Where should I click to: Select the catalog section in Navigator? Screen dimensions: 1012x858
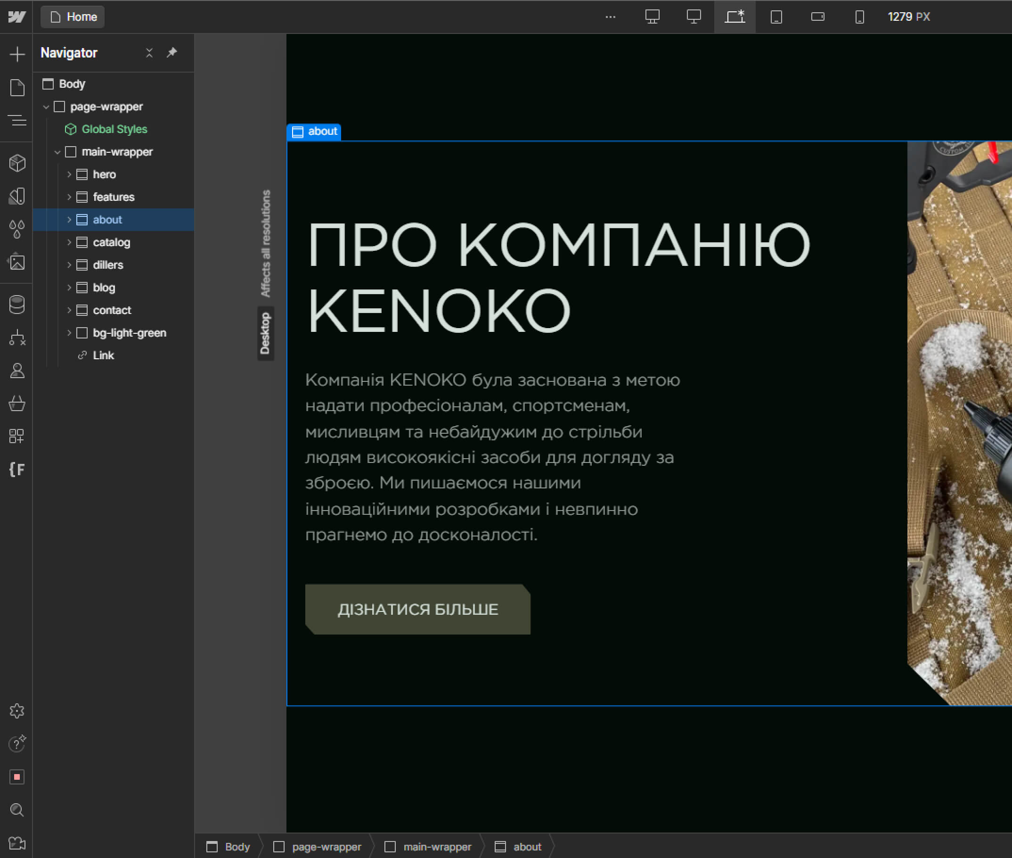[x=114, y=242]
